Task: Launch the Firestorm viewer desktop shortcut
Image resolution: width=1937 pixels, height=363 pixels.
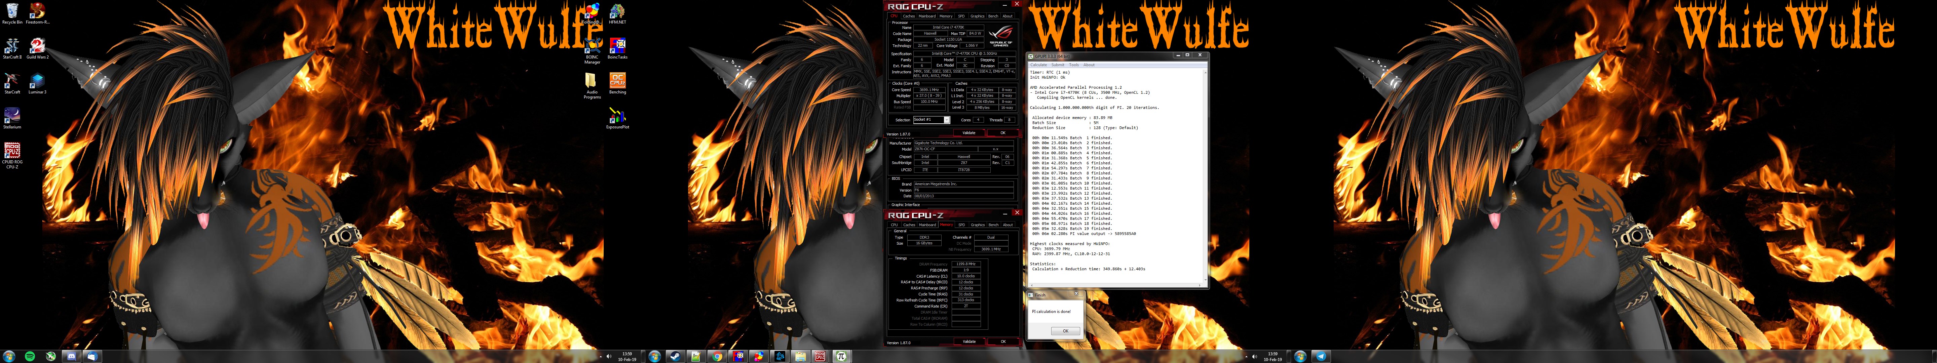Action: (x=37, y=13)
